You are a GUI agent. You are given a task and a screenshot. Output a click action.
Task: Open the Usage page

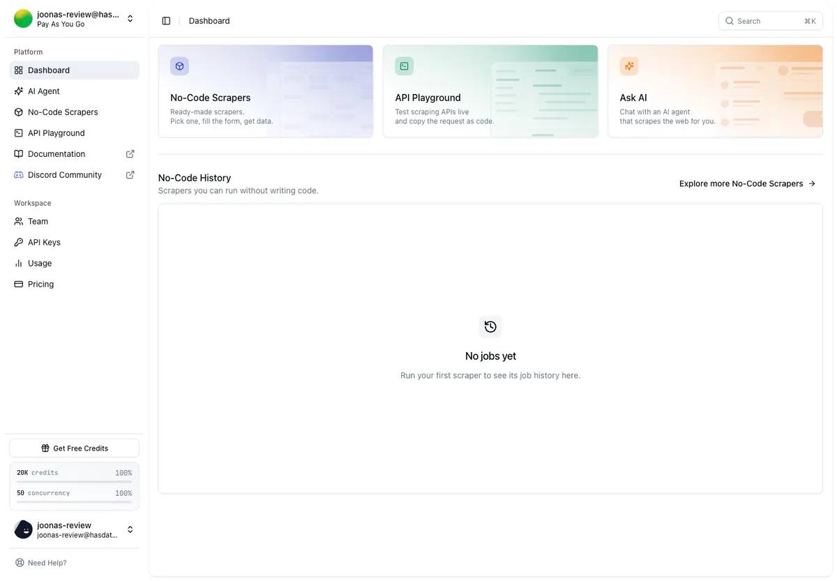coord(74,264)
